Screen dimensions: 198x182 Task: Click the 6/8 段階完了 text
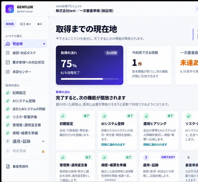[70, 73]
